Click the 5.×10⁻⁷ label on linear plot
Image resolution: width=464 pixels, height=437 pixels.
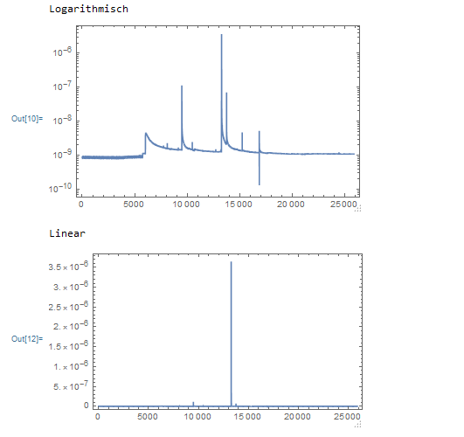pos(71,385)
